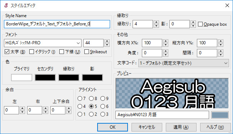Increase the 影 shadow depth value
233x134 pixels.
pyautogui.click(x=193, y=22)
